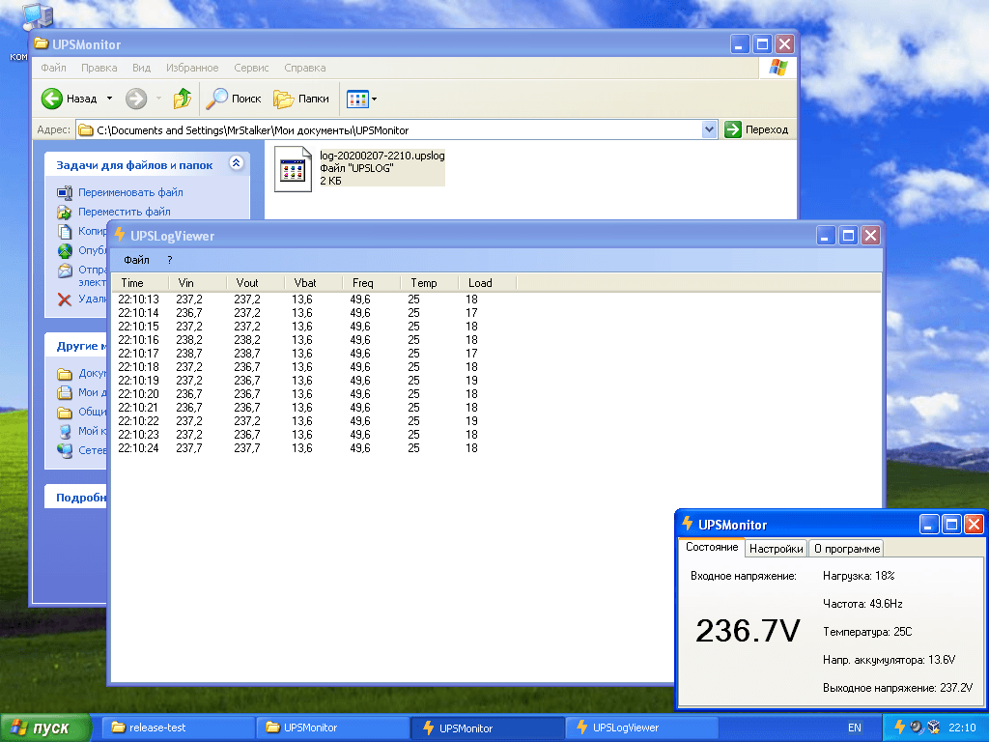This screenshot has width=989, height=742.
Task: Toggle the Folders (Папки) pane button
Action: tap(301, 99)
